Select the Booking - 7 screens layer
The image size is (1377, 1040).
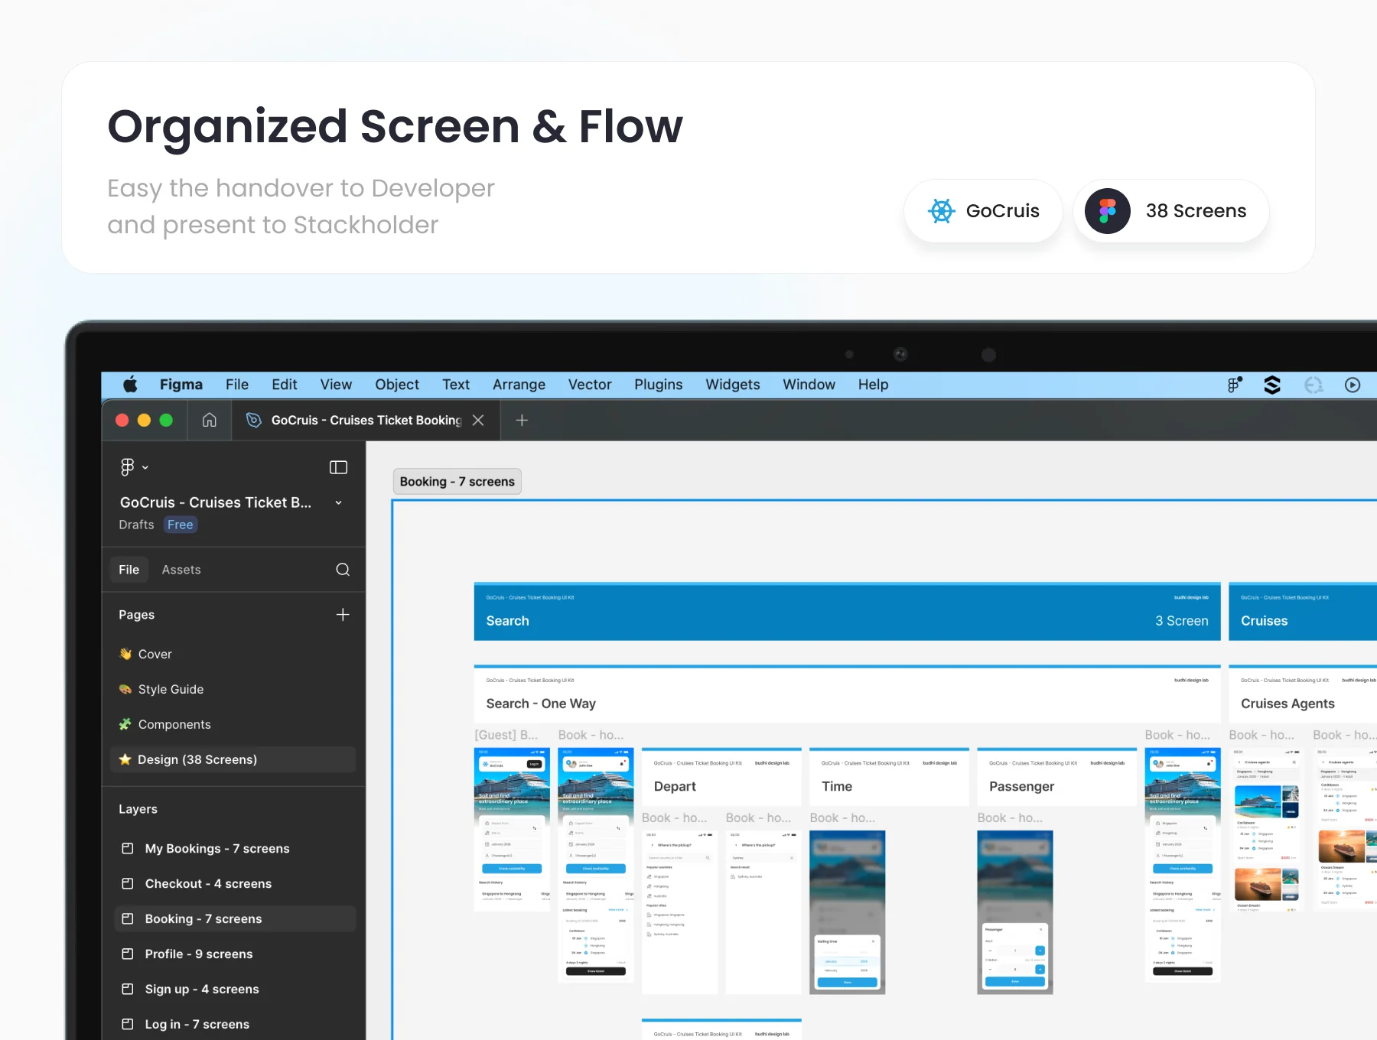click(234, 918)
